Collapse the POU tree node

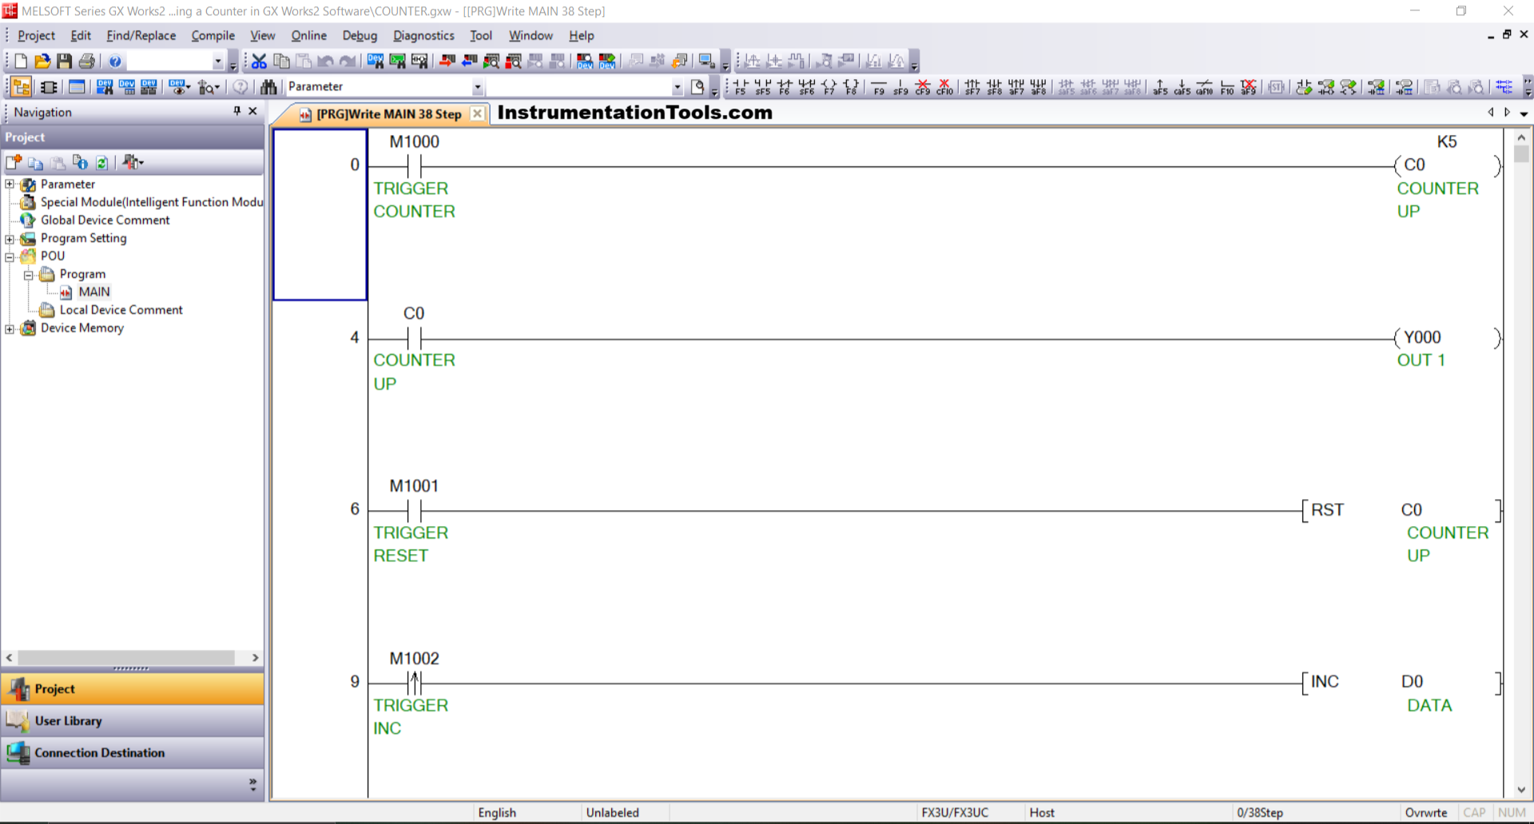(x=10, y=256)
